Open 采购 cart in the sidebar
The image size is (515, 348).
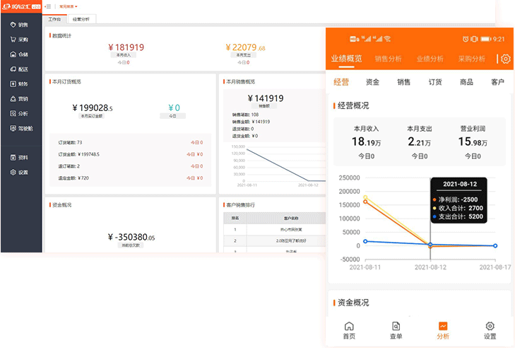click(x=19, y=39)
